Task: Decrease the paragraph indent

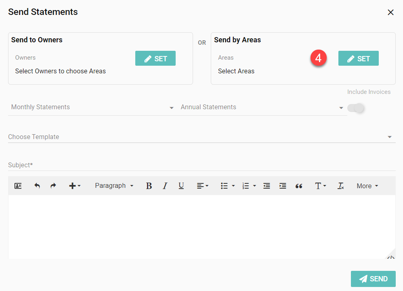Action: pyautogui.click(x=267, y=186)
